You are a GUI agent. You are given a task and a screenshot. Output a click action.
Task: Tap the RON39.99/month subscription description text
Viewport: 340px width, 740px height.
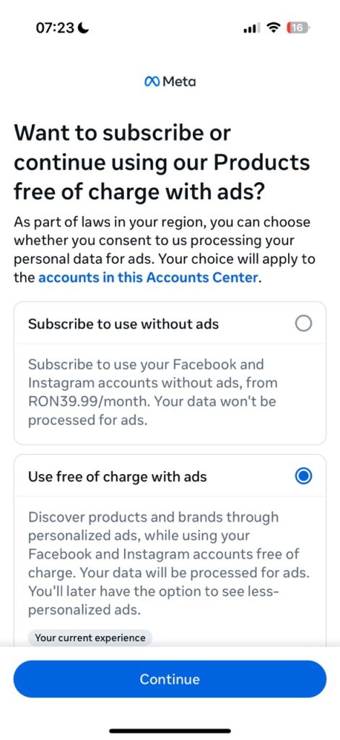pyautogui.click(x=153, y=392)
